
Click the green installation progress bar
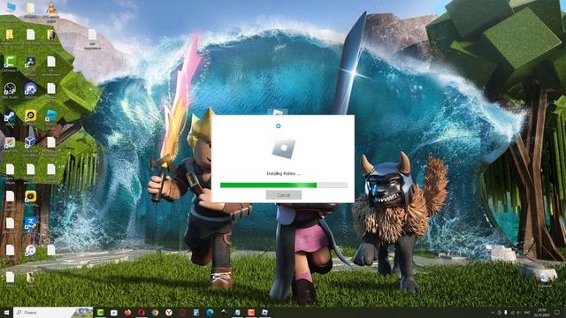click(284, 185)
